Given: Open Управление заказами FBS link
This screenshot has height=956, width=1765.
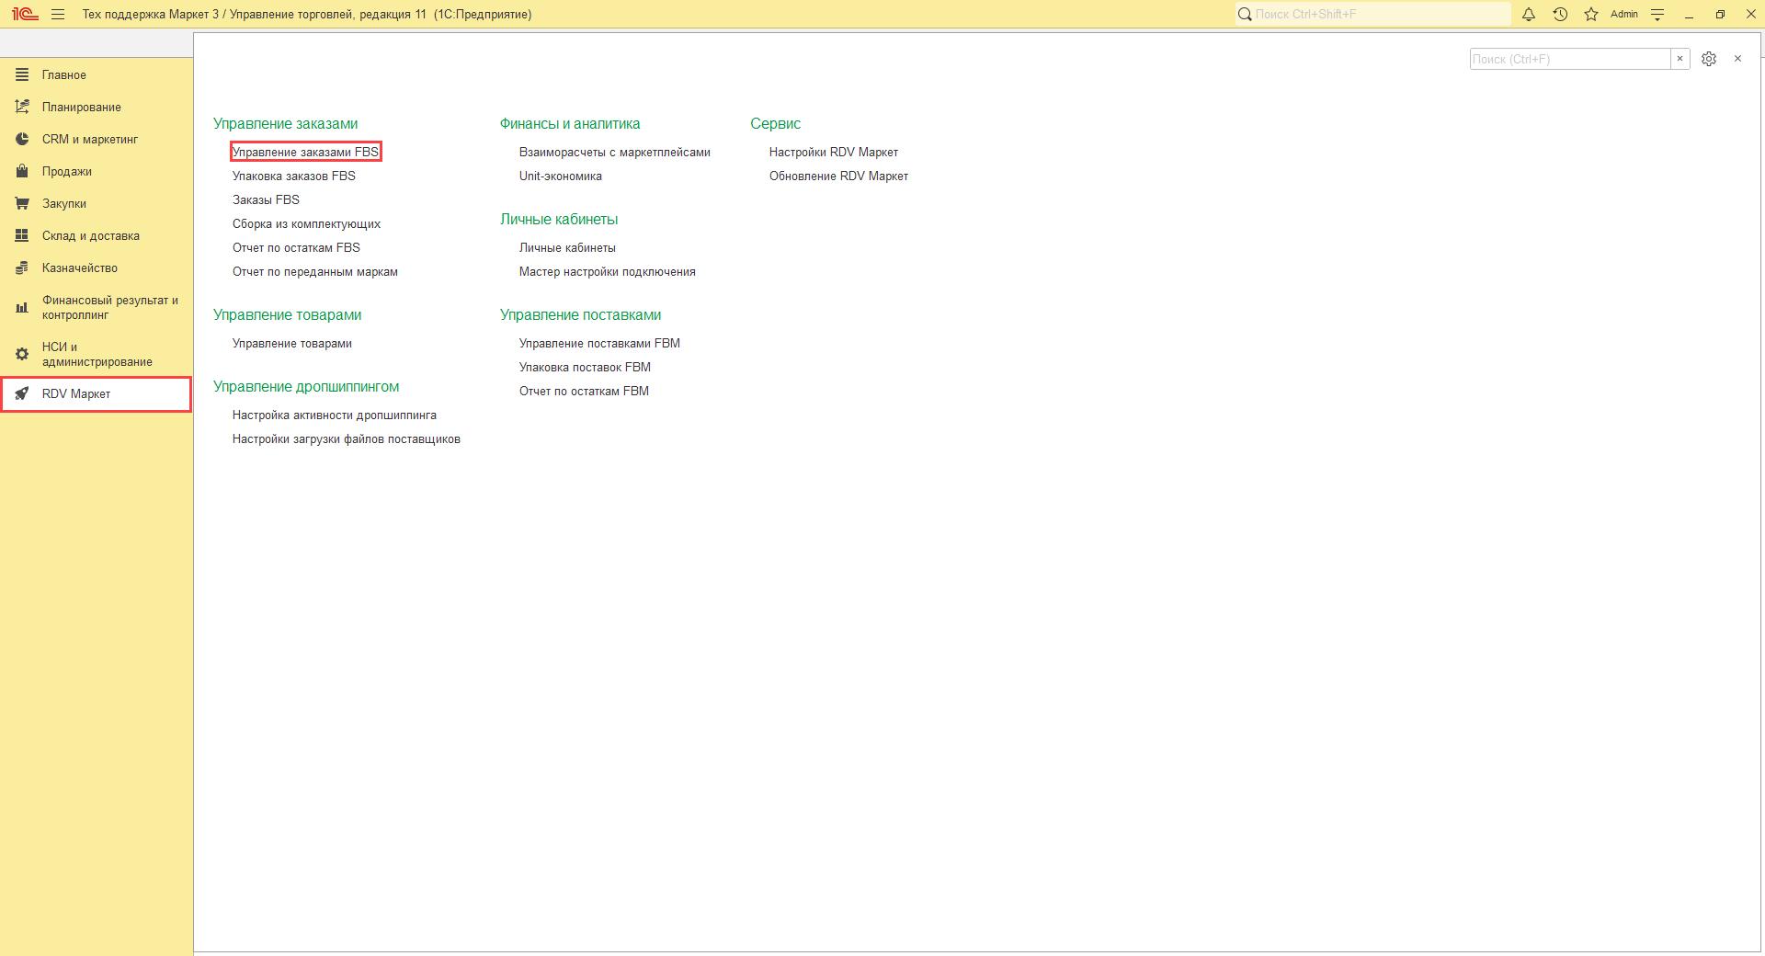Looking at the screenshot, I should click(x=306, y=152).
